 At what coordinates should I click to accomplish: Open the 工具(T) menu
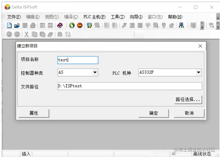(118, 17)
